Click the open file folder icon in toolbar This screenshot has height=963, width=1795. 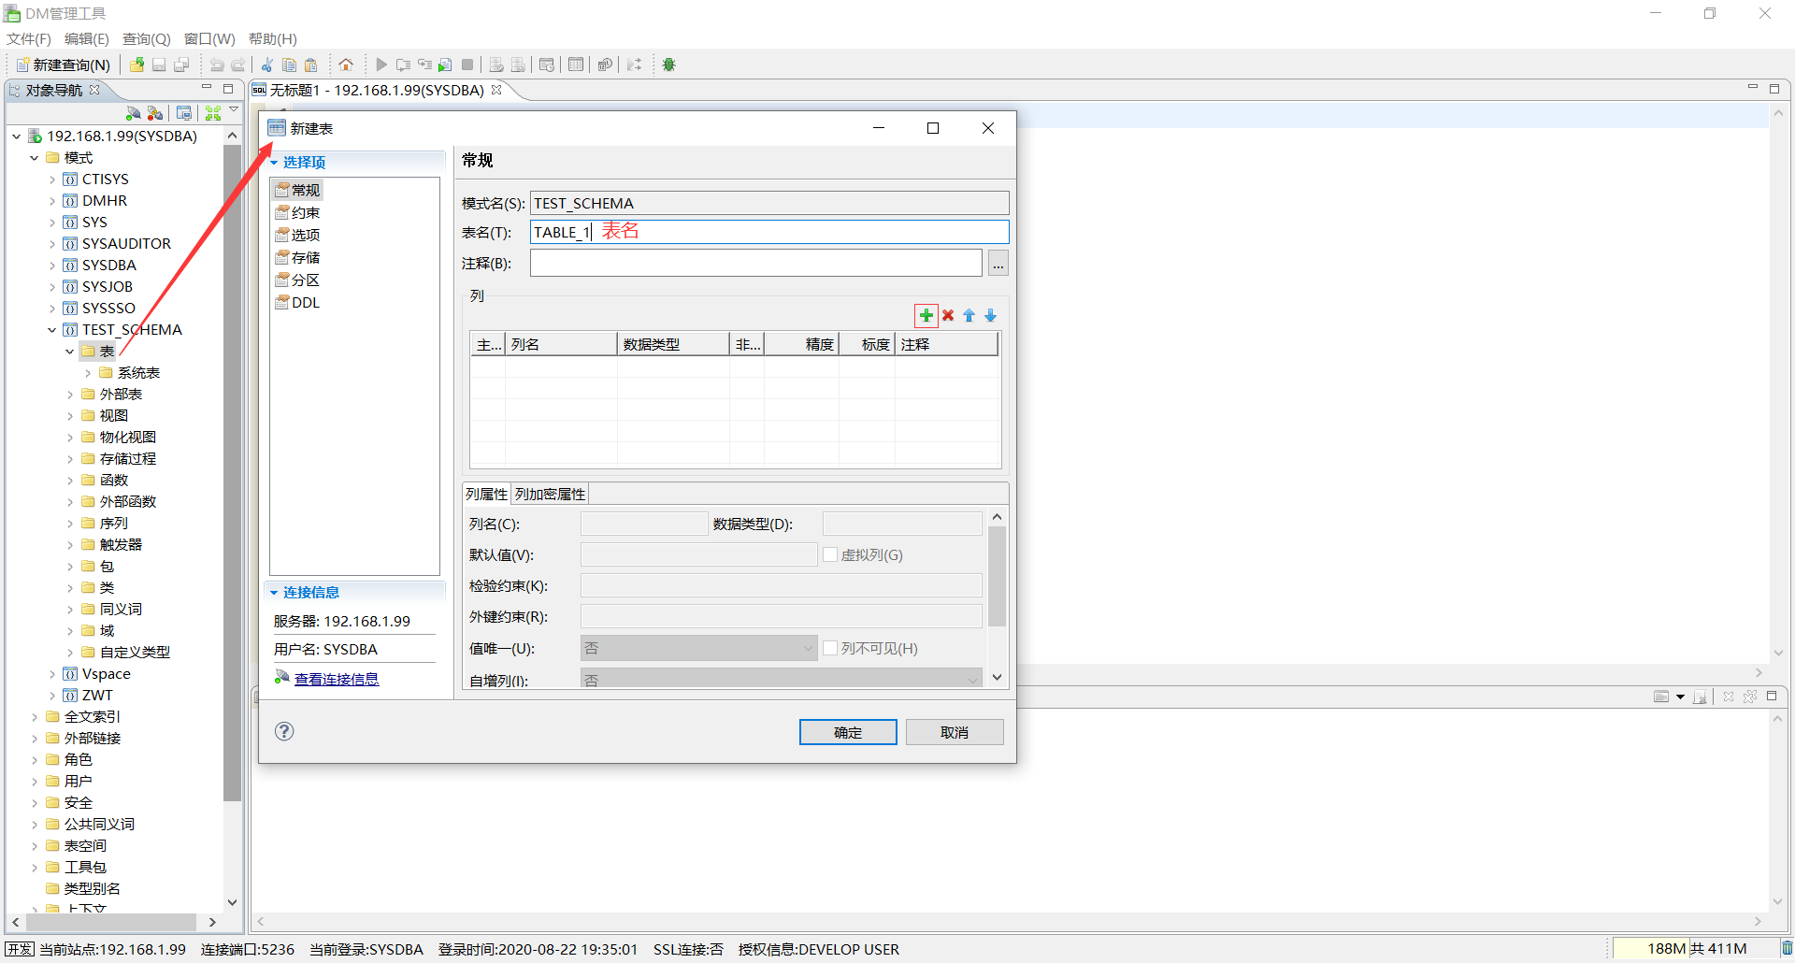click(x=137, y=65)
